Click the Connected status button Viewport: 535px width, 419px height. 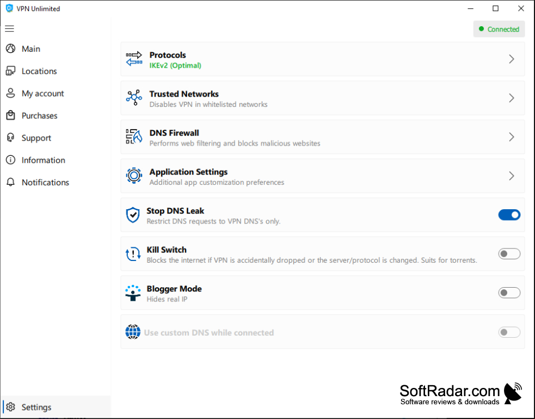pyautogui.click(x=499, y=29)
